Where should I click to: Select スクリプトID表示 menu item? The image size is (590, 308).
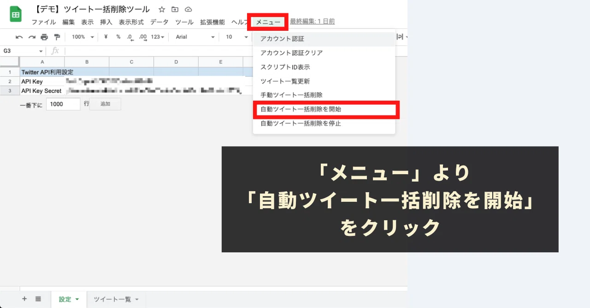[324, 67]
